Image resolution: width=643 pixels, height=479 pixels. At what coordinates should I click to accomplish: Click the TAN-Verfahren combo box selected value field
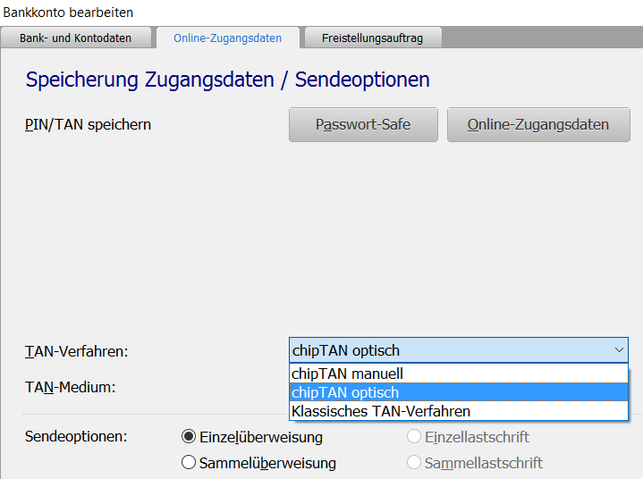click(x=447, y=350)
